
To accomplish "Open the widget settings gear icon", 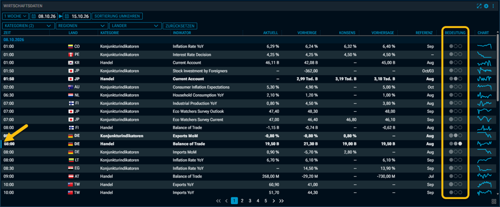I will (x=486, y=6).
